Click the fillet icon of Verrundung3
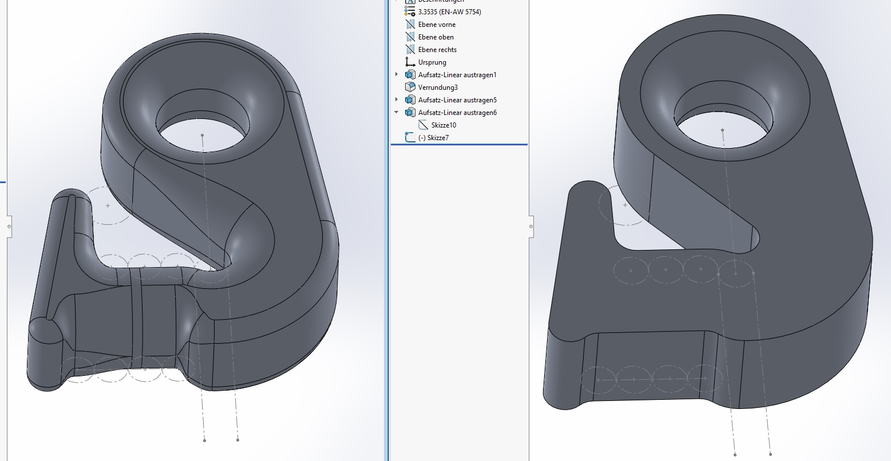Image resolution: width=891 pixels, height=461 pixels. [410, 88]
